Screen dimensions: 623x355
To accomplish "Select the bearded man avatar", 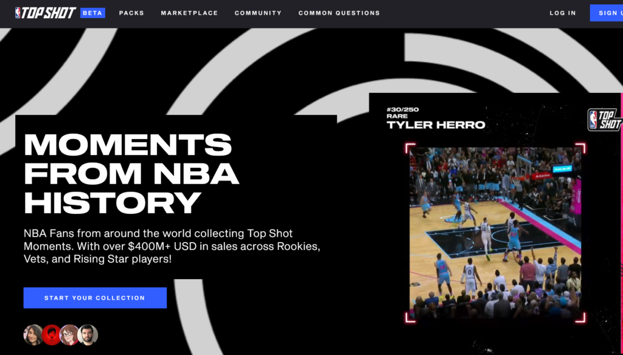I will click(88, 335).
